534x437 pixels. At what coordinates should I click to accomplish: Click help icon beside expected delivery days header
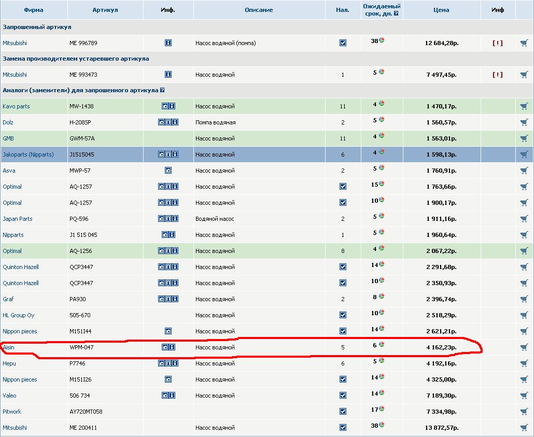pos(396,14)
